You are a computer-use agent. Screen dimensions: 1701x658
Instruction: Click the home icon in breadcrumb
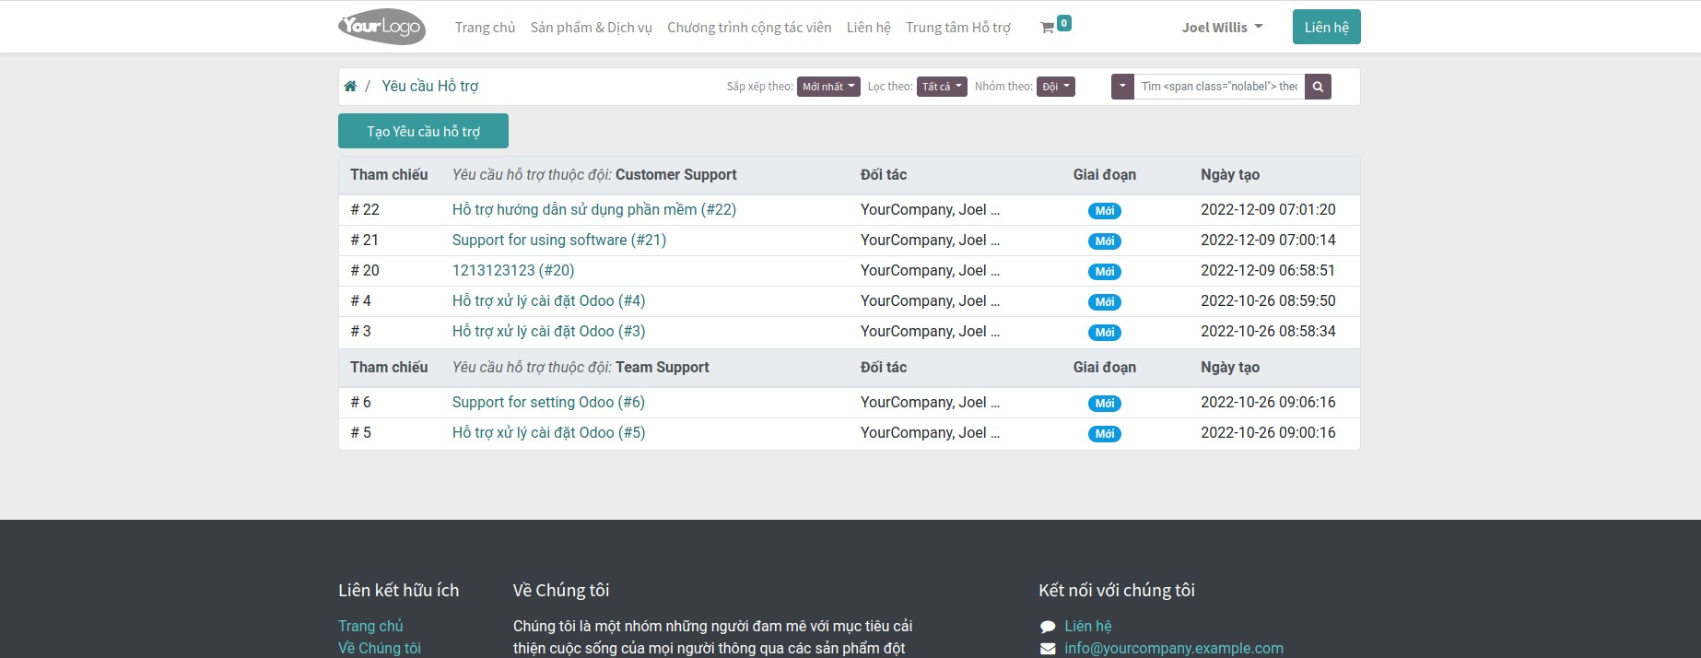coord(350,87)
